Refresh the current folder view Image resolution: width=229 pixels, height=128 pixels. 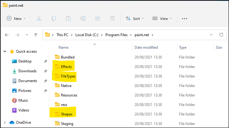point(221,35)
